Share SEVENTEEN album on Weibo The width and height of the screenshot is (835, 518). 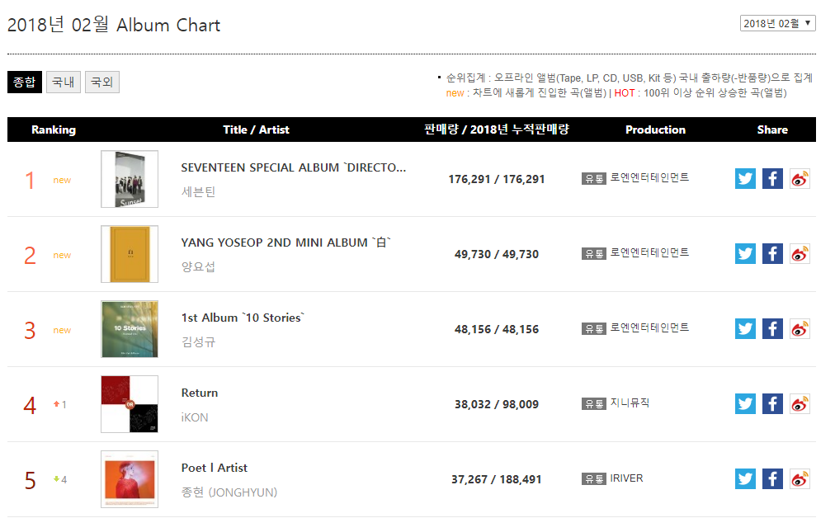pos(800,179)
